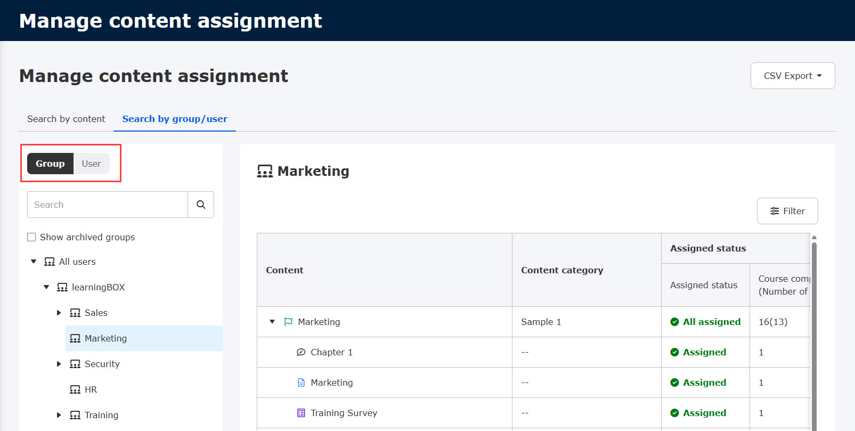The width and height of the screenshot is (855, 431).
Task: Click inside the group Search field
Action: (x=108, y=205)
